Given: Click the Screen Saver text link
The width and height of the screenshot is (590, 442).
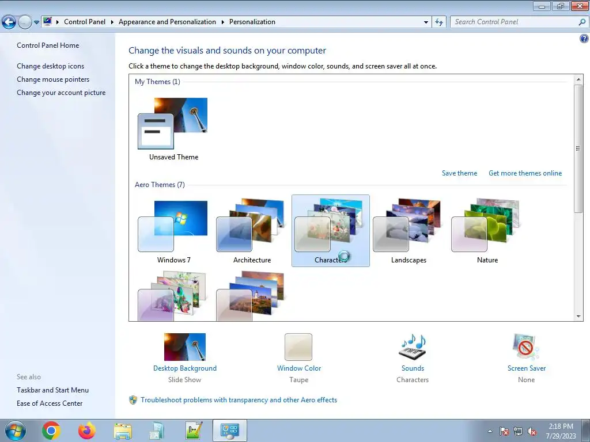Looking at the screenshot, I should pyautogui.click(x=527, y=368).
